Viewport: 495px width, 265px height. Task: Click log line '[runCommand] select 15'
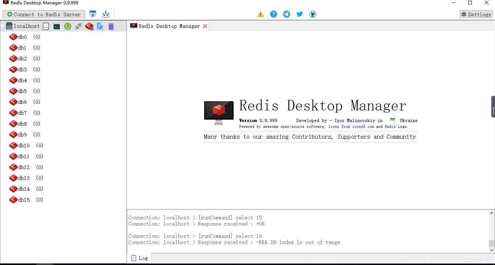pos(195,218)
